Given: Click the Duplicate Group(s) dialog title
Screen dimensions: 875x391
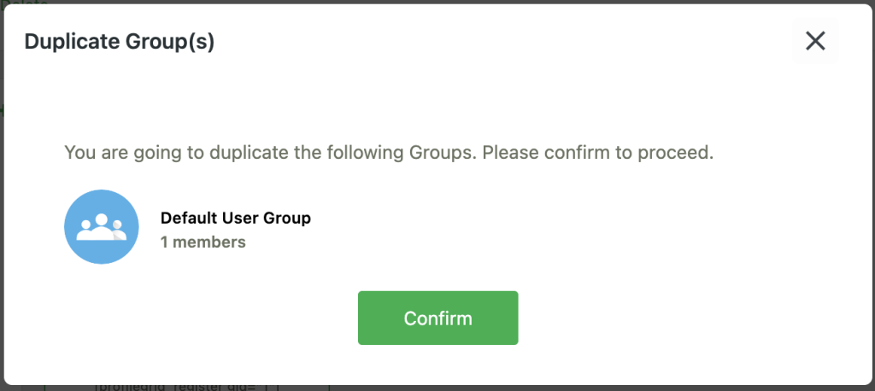Looking at the screenshot, I should coord(119,42).
